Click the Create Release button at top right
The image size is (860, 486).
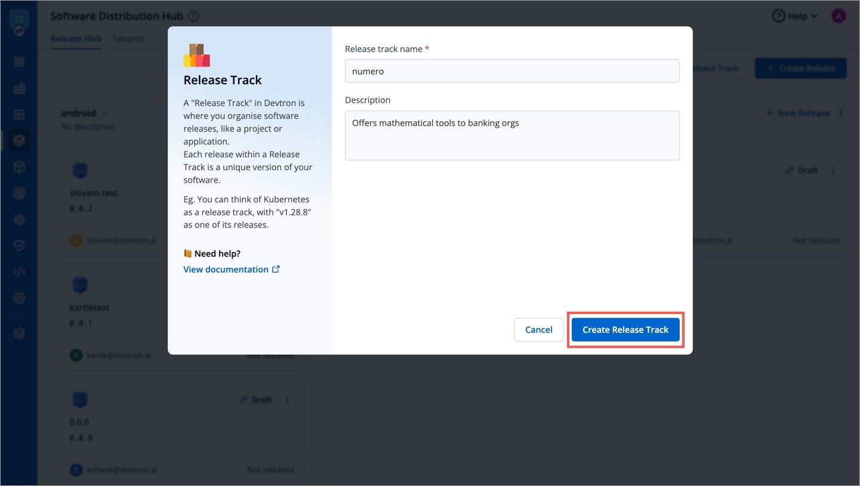pyautogui.click(x=800, y=68)
